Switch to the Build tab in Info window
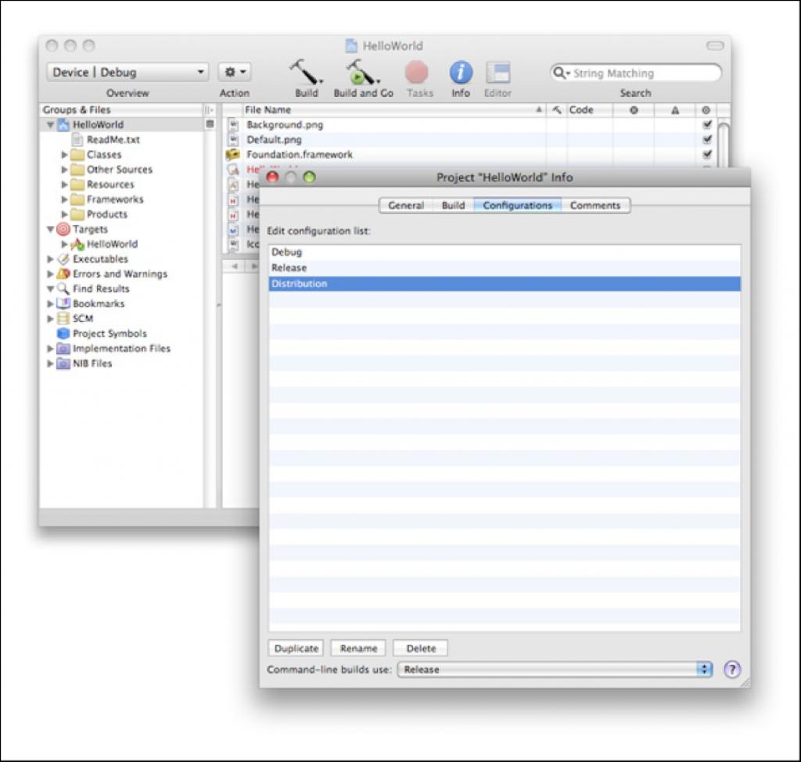 click(x=453, y=206)
